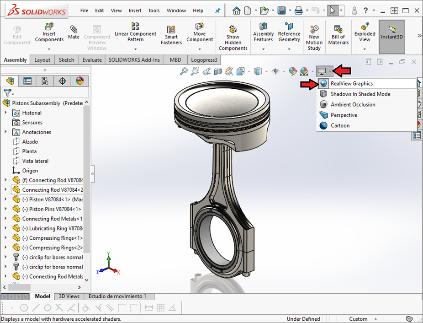This screenshot has height=323, width=423.
Task: Open the ConfigurationManager tab icon
Action: (x=45, y=81)
